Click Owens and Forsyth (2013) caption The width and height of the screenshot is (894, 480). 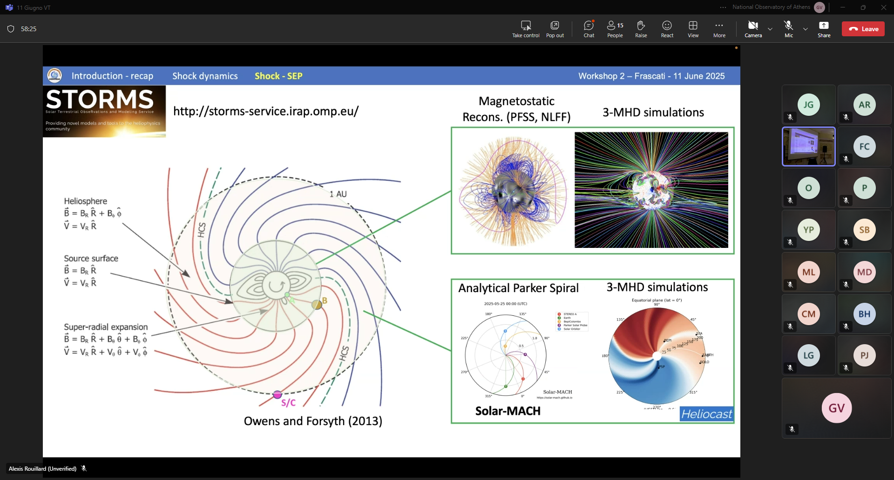(x=313, y=421)
